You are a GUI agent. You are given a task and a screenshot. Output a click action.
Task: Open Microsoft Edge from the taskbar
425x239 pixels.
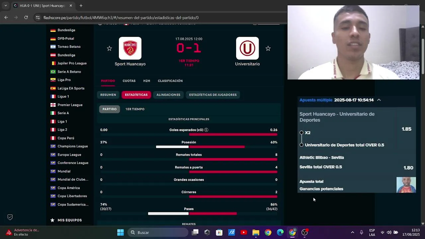tap(280, 232)
